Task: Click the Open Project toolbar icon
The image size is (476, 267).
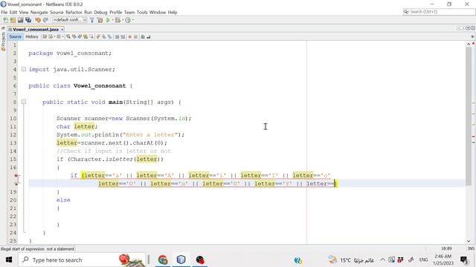Action: [21, 20]
